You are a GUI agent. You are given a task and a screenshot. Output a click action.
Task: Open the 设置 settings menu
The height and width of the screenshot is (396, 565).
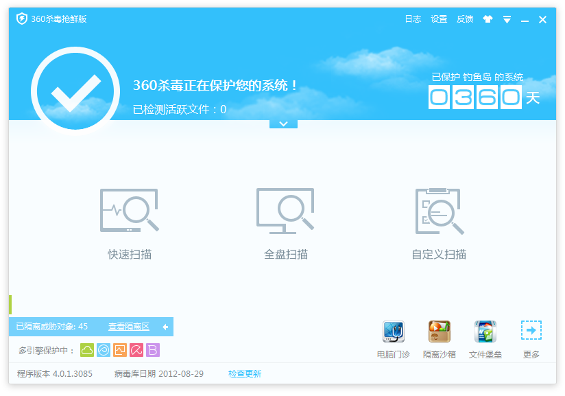(439, 19)
